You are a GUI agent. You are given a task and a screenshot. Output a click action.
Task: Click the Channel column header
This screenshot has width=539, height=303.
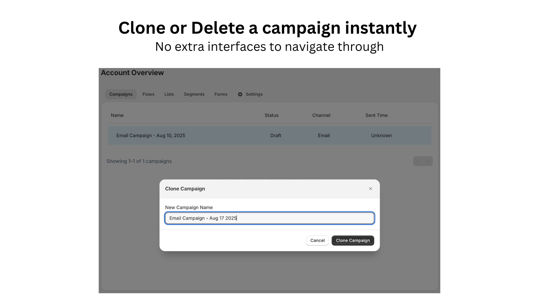coord(321,115)
